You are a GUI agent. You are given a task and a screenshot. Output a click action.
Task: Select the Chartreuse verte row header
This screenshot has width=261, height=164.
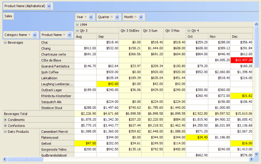(57, 54)
